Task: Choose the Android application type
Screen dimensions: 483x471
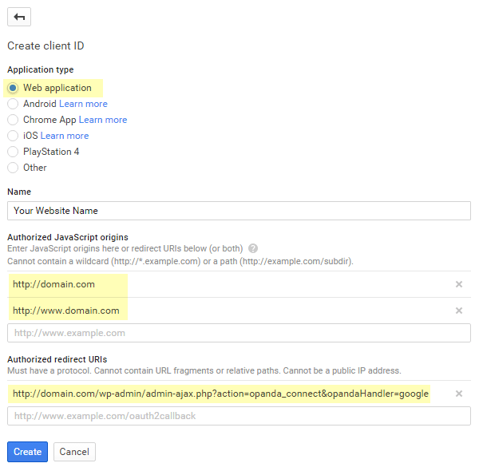Action: 13,104
